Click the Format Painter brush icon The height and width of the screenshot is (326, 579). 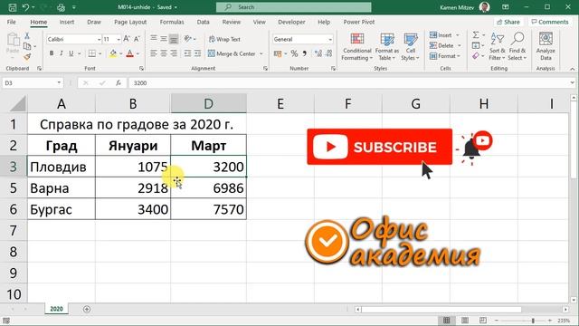click(27, 57)
